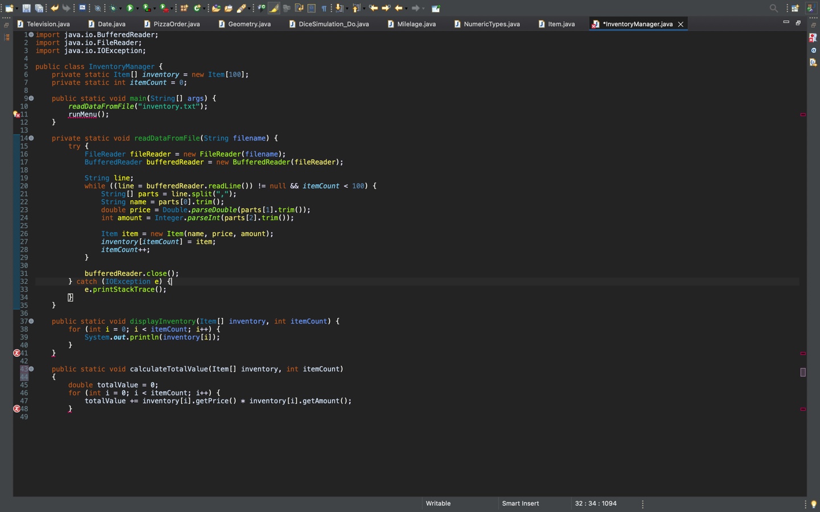The width and height of the screenshot is (820, 512).
Task: Toggle Show Whitespace Characters pilcrow
Action: (324, 9)
